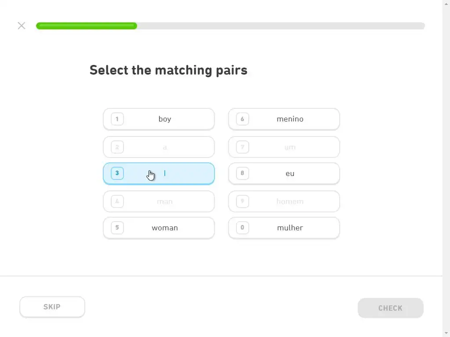The width and height of the screenshot is (450, 337).
Task: Click the greyed-out "homem" card
Action: click(284, 201)
